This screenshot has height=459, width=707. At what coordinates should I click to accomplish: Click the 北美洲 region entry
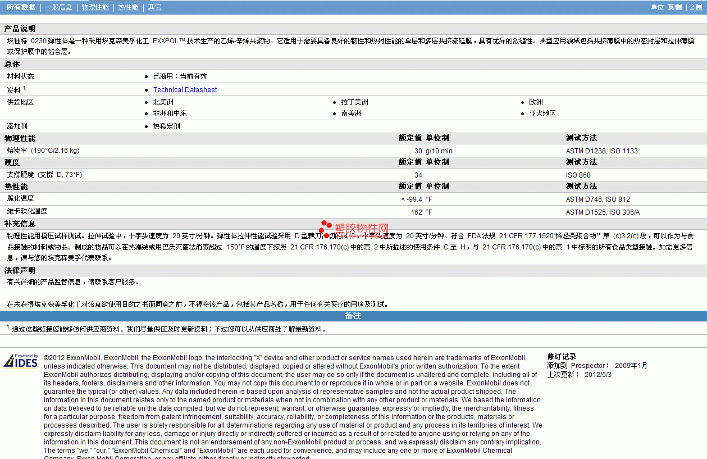click(163, 102)
